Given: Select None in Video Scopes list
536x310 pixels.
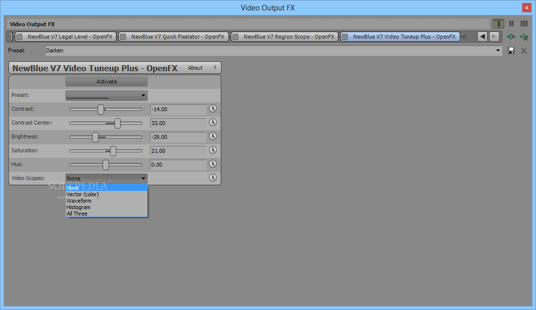Looking at the screenshot, I should [x=107, y=188].
